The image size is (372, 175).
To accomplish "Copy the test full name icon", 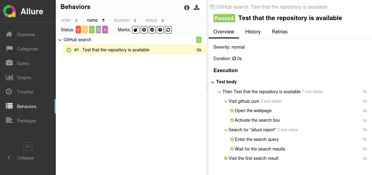I will click(212, 7).
